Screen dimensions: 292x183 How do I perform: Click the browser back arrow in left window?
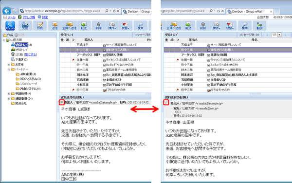tap(7, 11)
